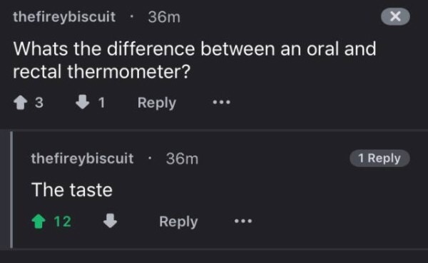Open thefireybiscuit profile from top comment
Screen dimensions: 428x263
(x=64, y=17)
